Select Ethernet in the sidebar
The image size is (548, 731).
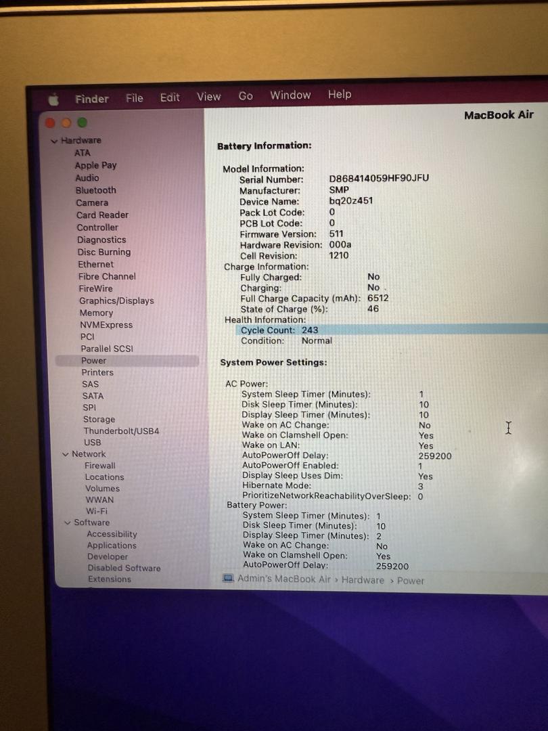click(x=95, y=265)
